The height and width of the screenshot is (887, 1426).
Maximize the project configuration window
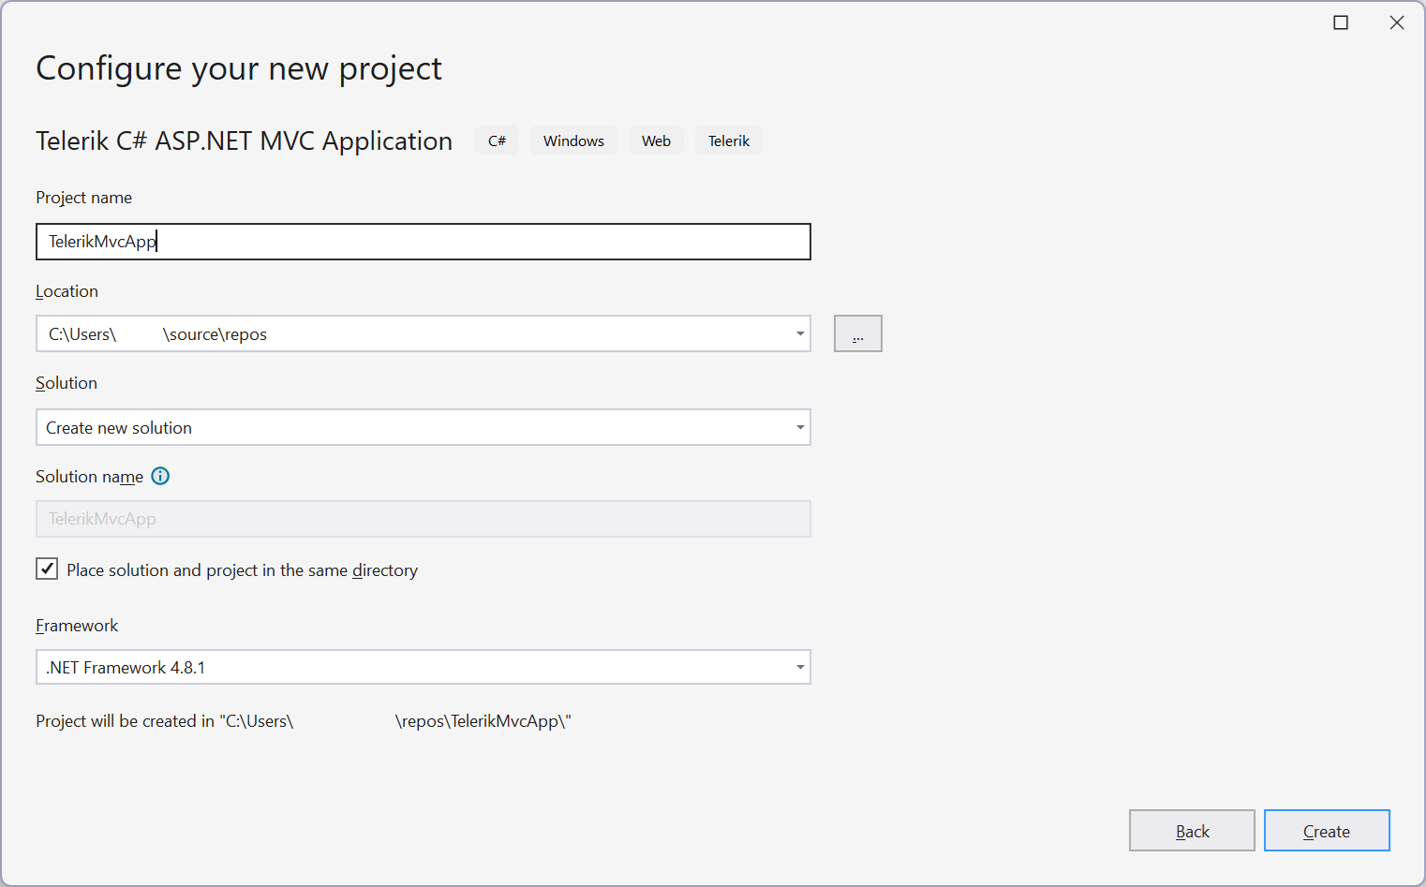pos(1341,22)
